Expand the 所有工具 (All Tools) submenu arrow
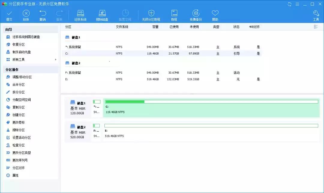Viewport: 324px width, 193px height. [x=56, y=59]
